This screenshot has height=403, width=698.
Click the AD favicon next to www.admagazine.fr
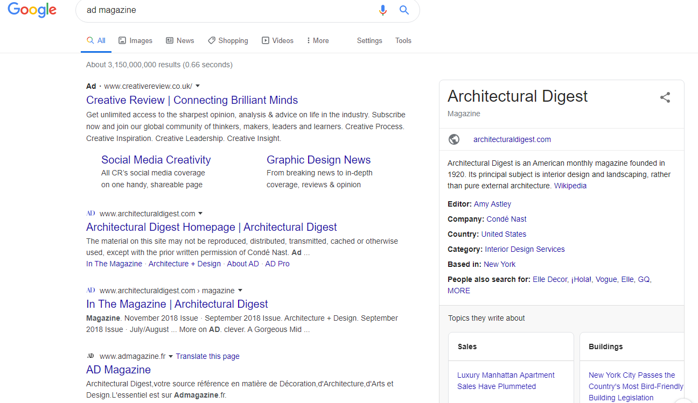coord(90,356)
